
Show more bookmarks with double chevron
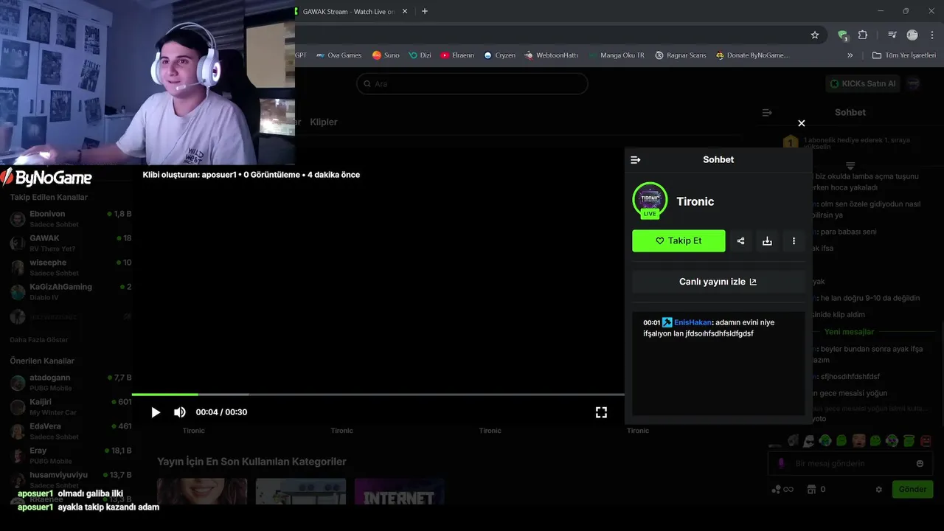click(850, 55)
